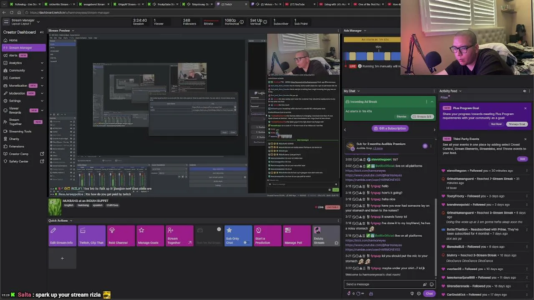The height and width of the screenshot is (300, 534).
Task: Open the Activity Feed Filter
Action: (444, 97)
